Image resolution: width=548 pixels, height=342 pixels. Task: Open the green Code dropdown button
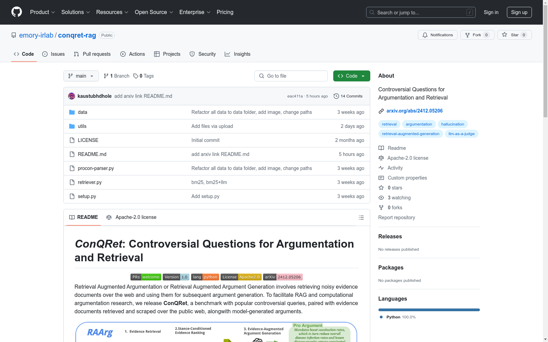[x=352, y=76]
